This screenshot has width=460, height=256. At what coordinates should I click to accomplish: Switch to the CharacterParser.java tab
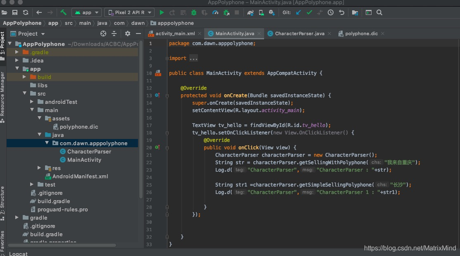[299, 33]
